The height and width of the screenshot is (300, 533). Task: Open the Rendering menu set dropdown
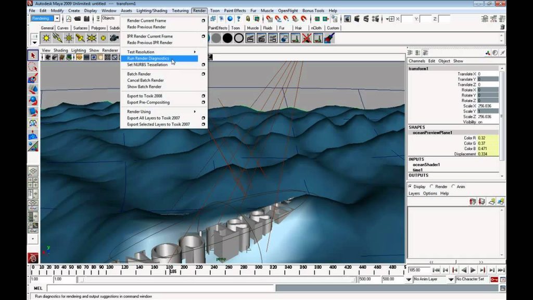click(x=57, y=18)
